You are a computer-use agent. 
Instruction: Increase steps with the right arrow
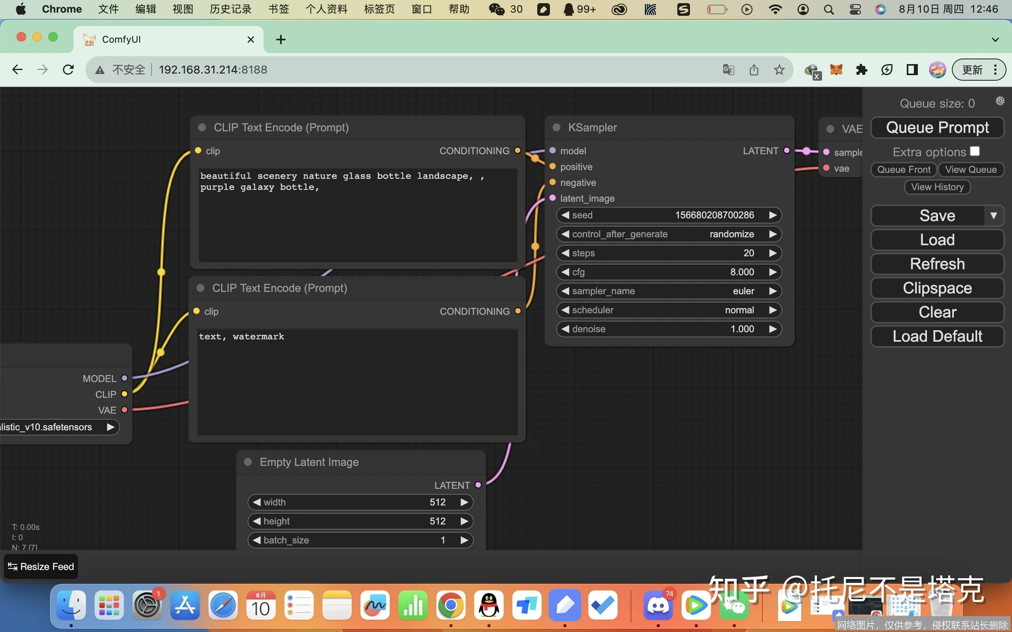tap(773, 253)
